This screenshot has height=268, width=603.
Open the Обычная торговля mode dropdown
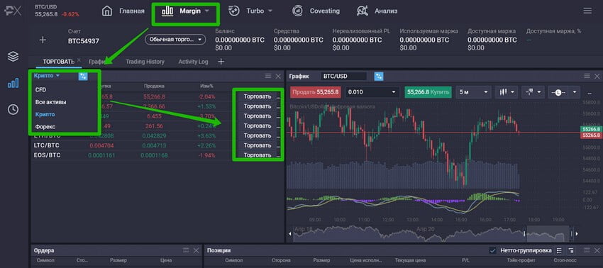click(175, 40)
